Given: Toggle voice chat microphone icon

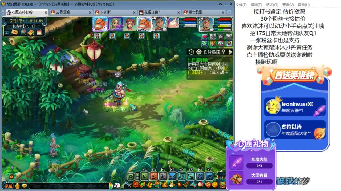Looking at the screenshot, I should [17, 186].
